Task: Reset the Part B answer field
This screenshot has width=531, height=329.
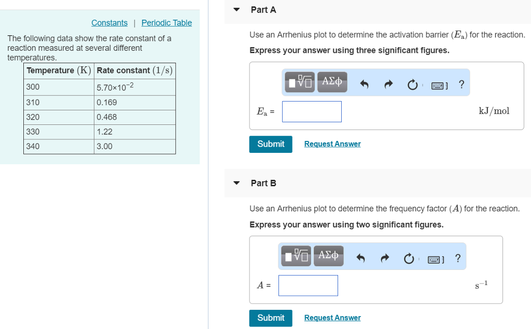Action: point(409,258)
